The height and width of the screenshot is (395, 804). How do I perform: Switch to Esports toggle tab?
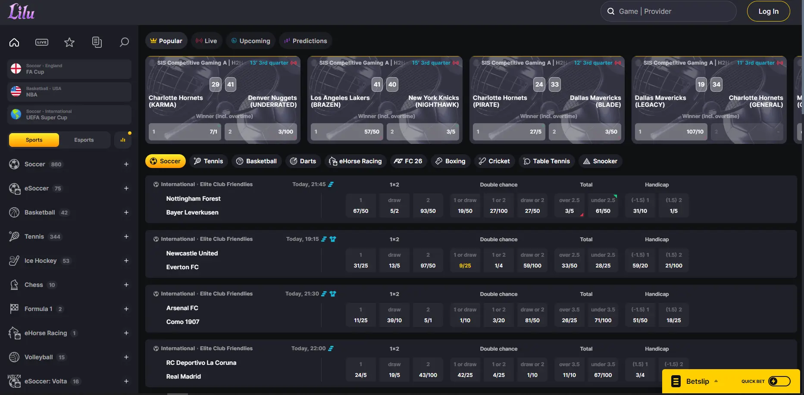pyautogui.click(x=84, y=140)
